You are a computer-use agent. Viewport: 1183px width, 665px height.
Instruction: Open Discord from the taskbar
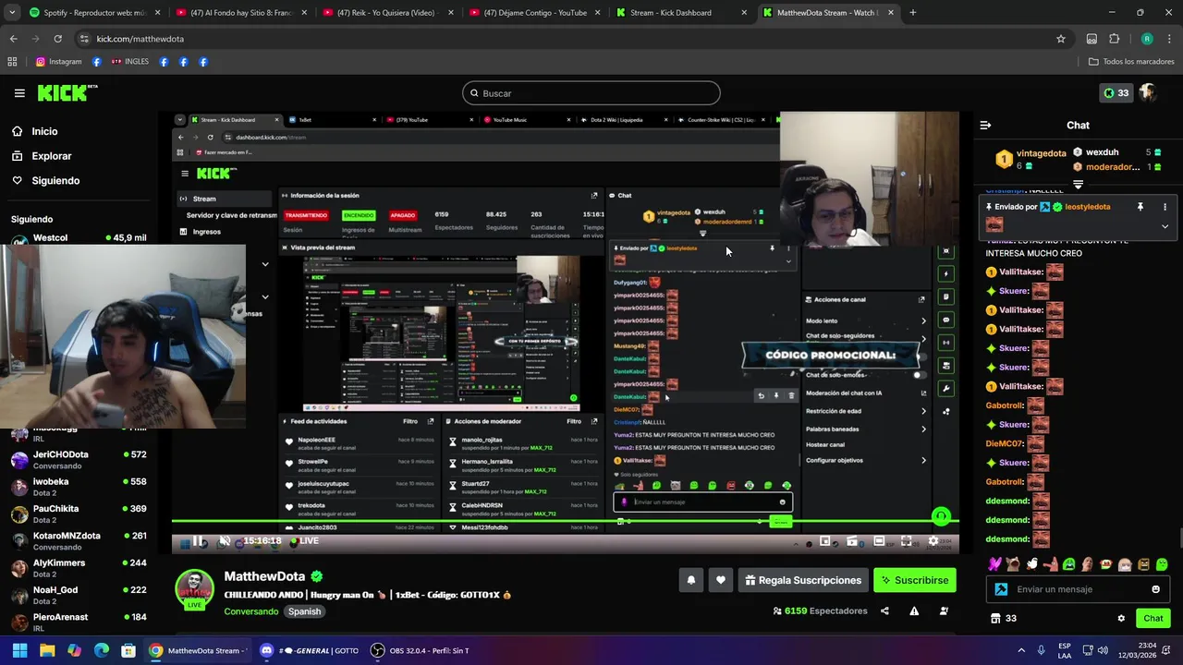pos(310,650)
